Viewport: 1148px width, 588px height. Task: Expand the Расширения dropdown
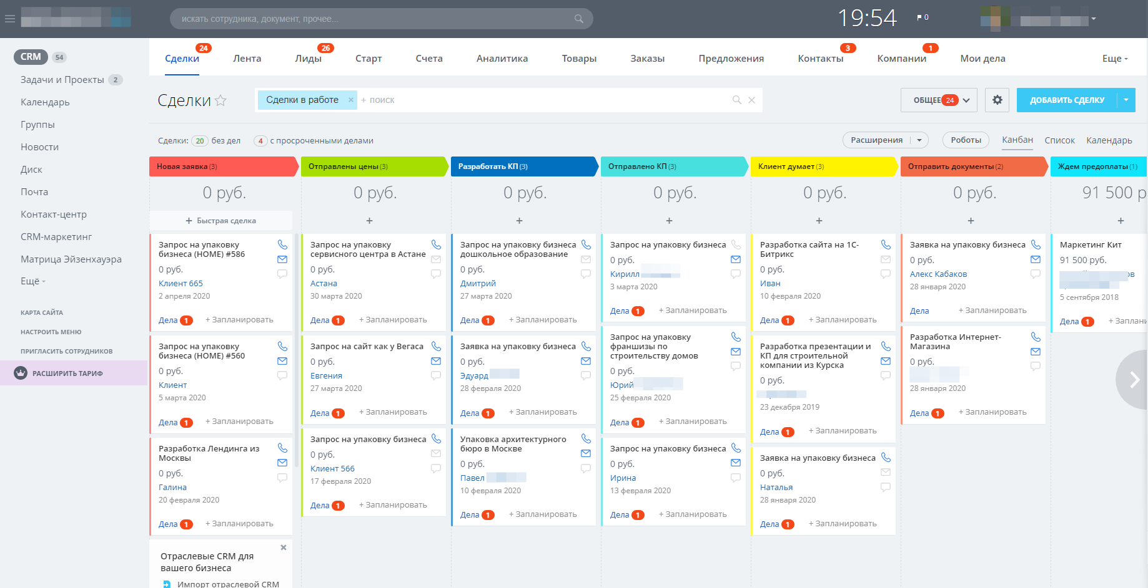pyautogui.click(x=919, y=140)
